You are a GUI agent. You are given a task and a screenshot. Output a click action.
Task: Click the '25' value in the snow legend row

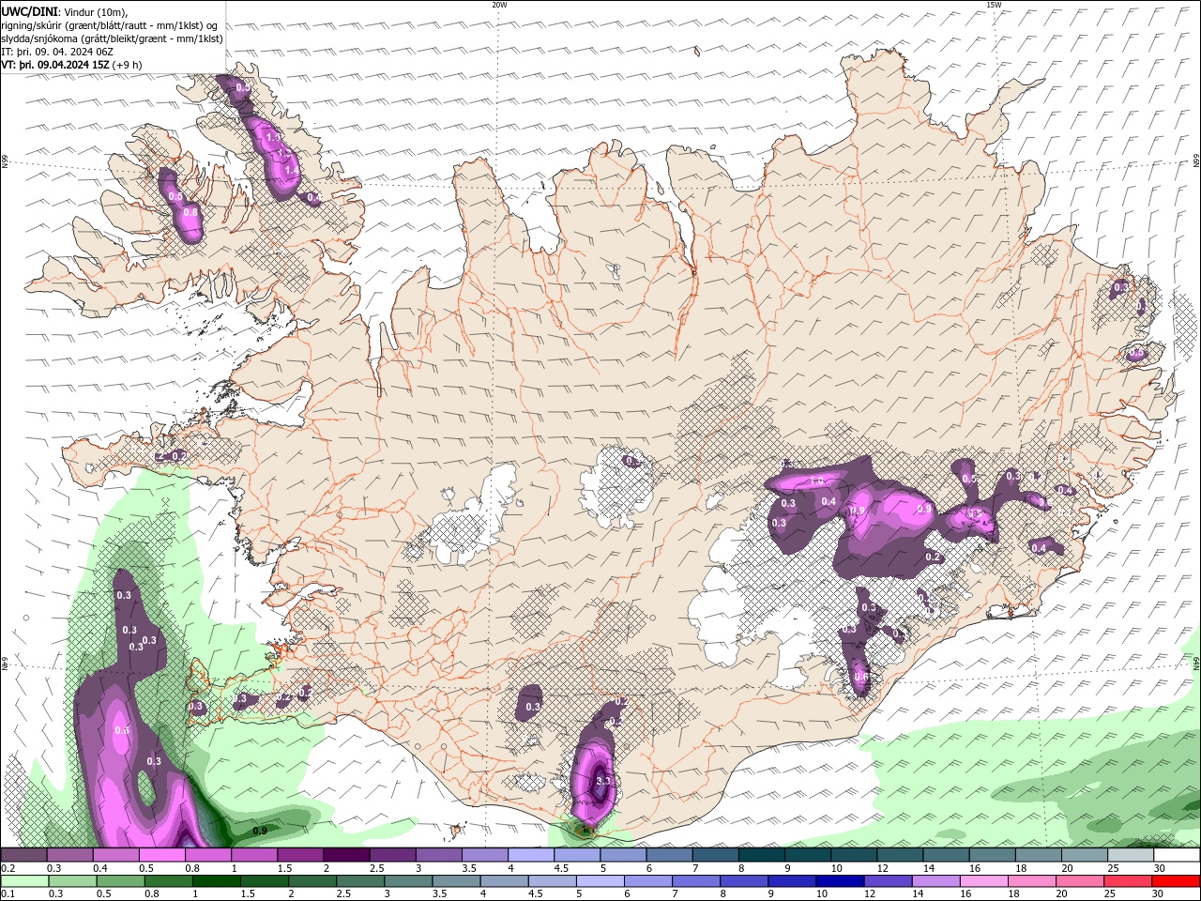1114,868
